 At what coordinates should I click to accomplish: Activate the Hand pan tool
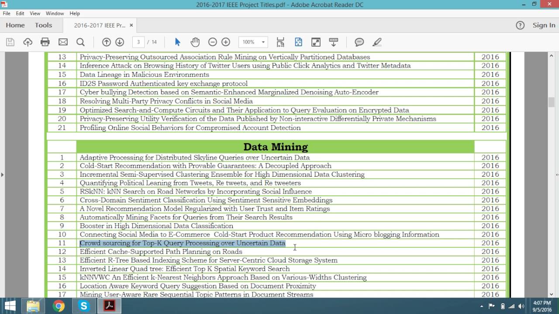coord(195,42)
